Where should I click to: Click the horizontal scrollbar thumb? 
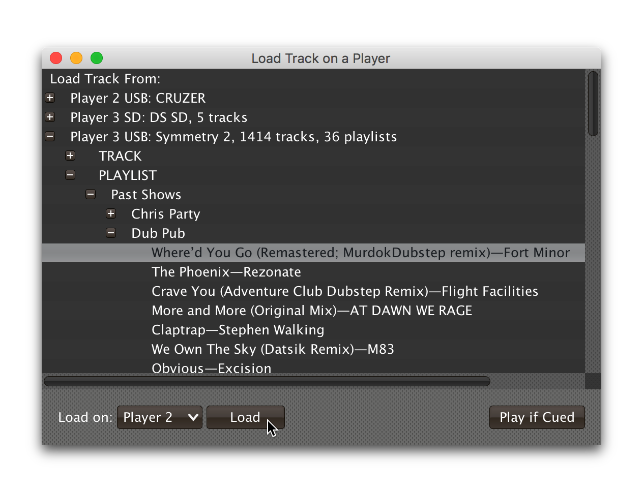[267, 381]
